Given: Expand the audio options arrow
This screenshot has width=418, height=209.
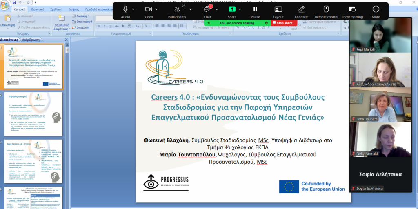Looking at the screenshot, I should click(x=133, y=9).
